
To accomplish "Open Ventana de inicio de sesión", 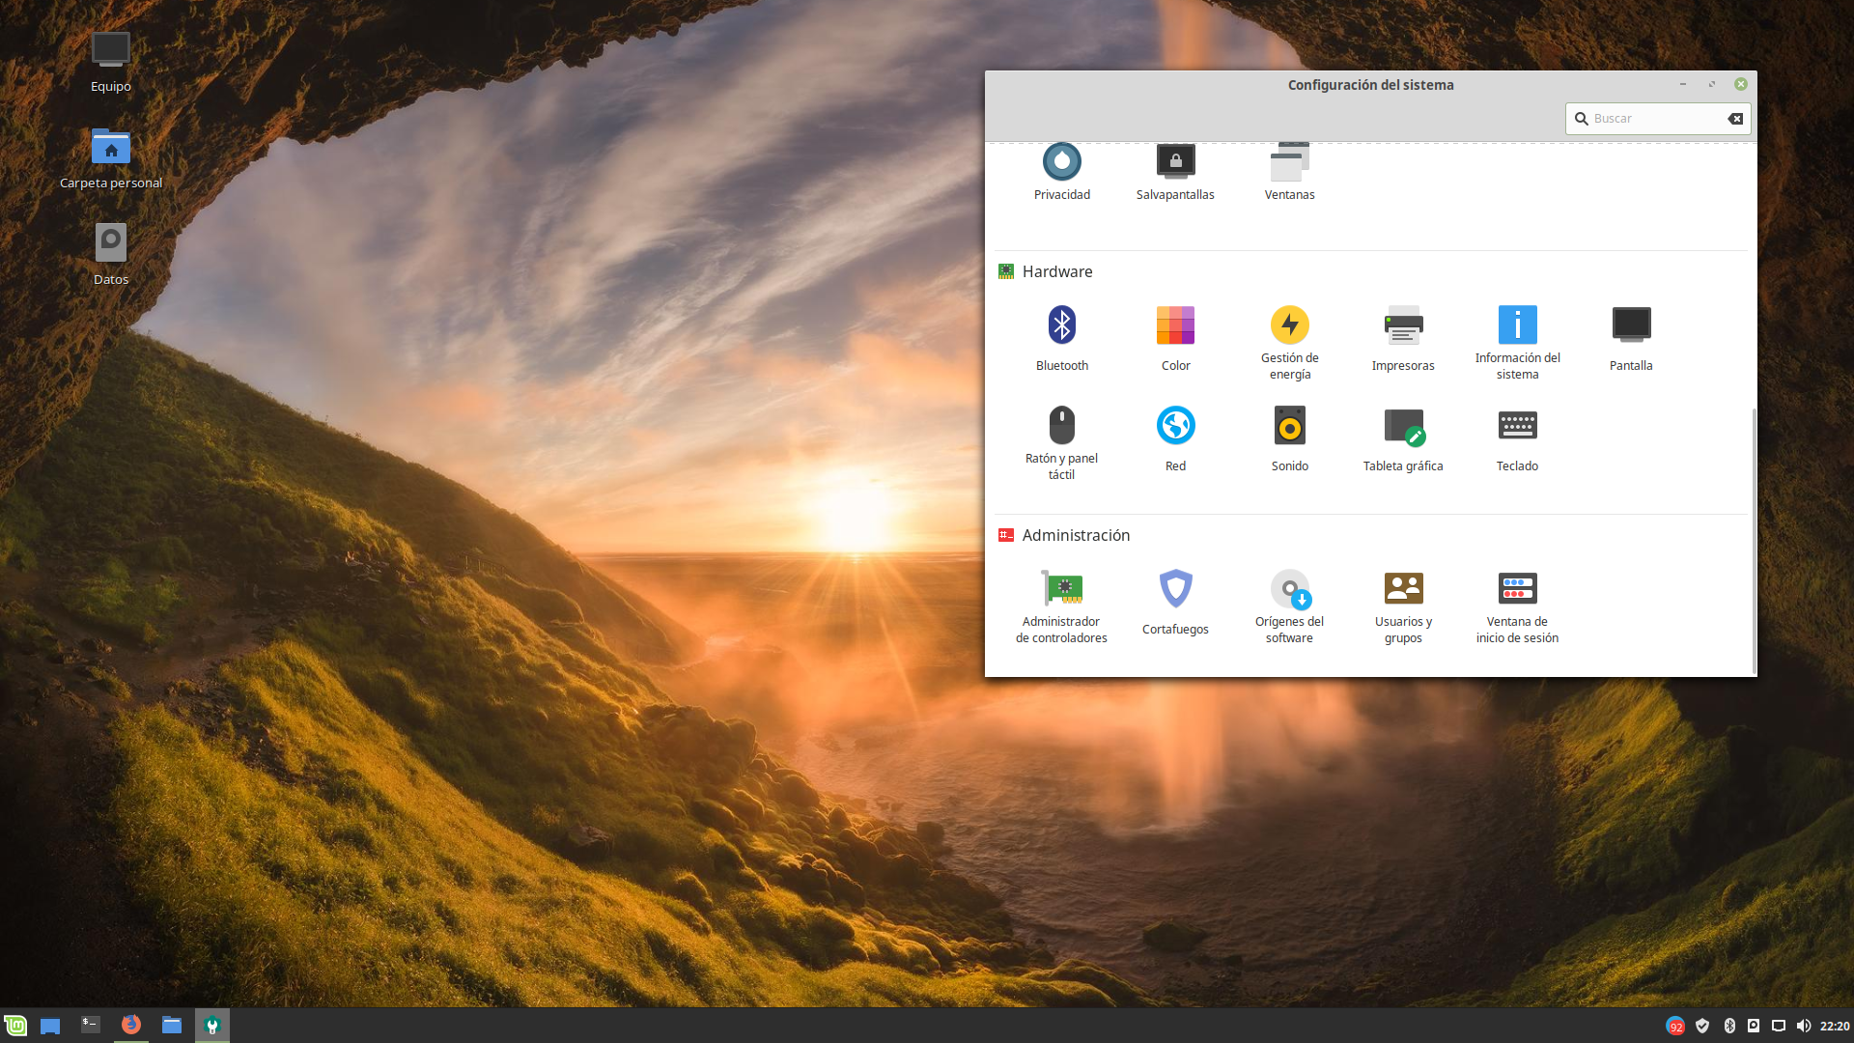I will click(x=1517, y=589).
